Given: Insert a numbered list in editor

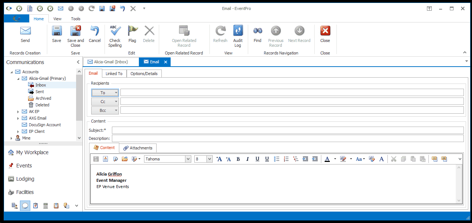Looking at the screenshot, I should tap(286, 159).
